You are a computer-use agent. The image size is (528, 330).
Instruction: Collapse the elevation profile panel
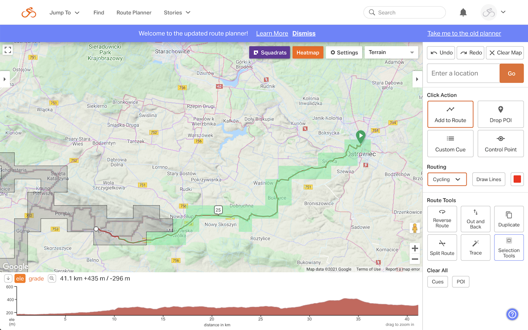coord(8,278)
